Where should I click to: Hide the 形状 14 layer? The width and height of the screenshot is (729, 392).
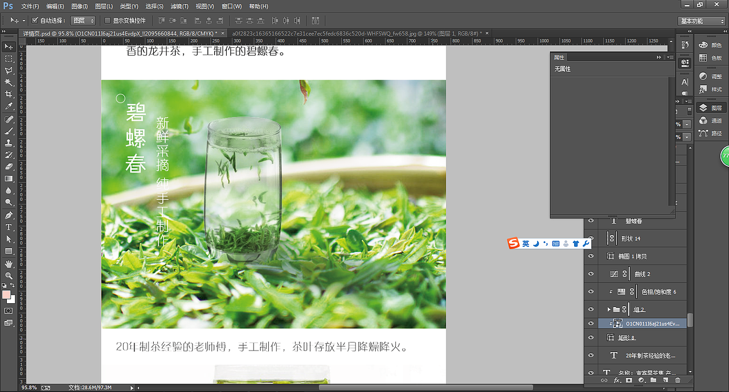click(591, 238)
